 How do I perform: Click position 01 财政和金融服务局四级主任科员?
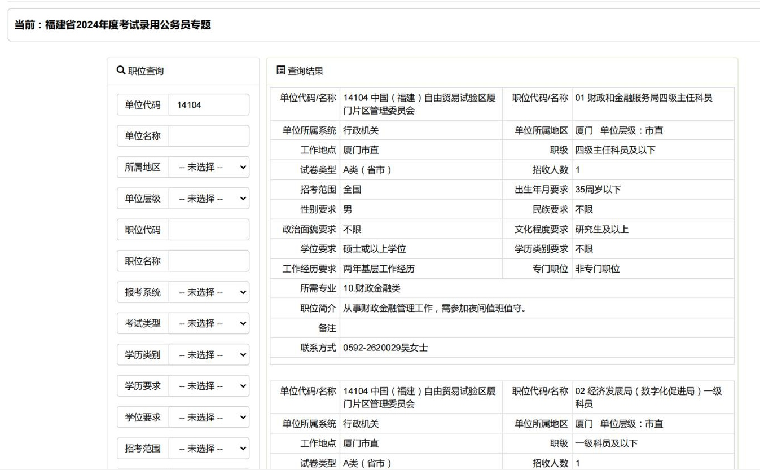tap(643, 98)
